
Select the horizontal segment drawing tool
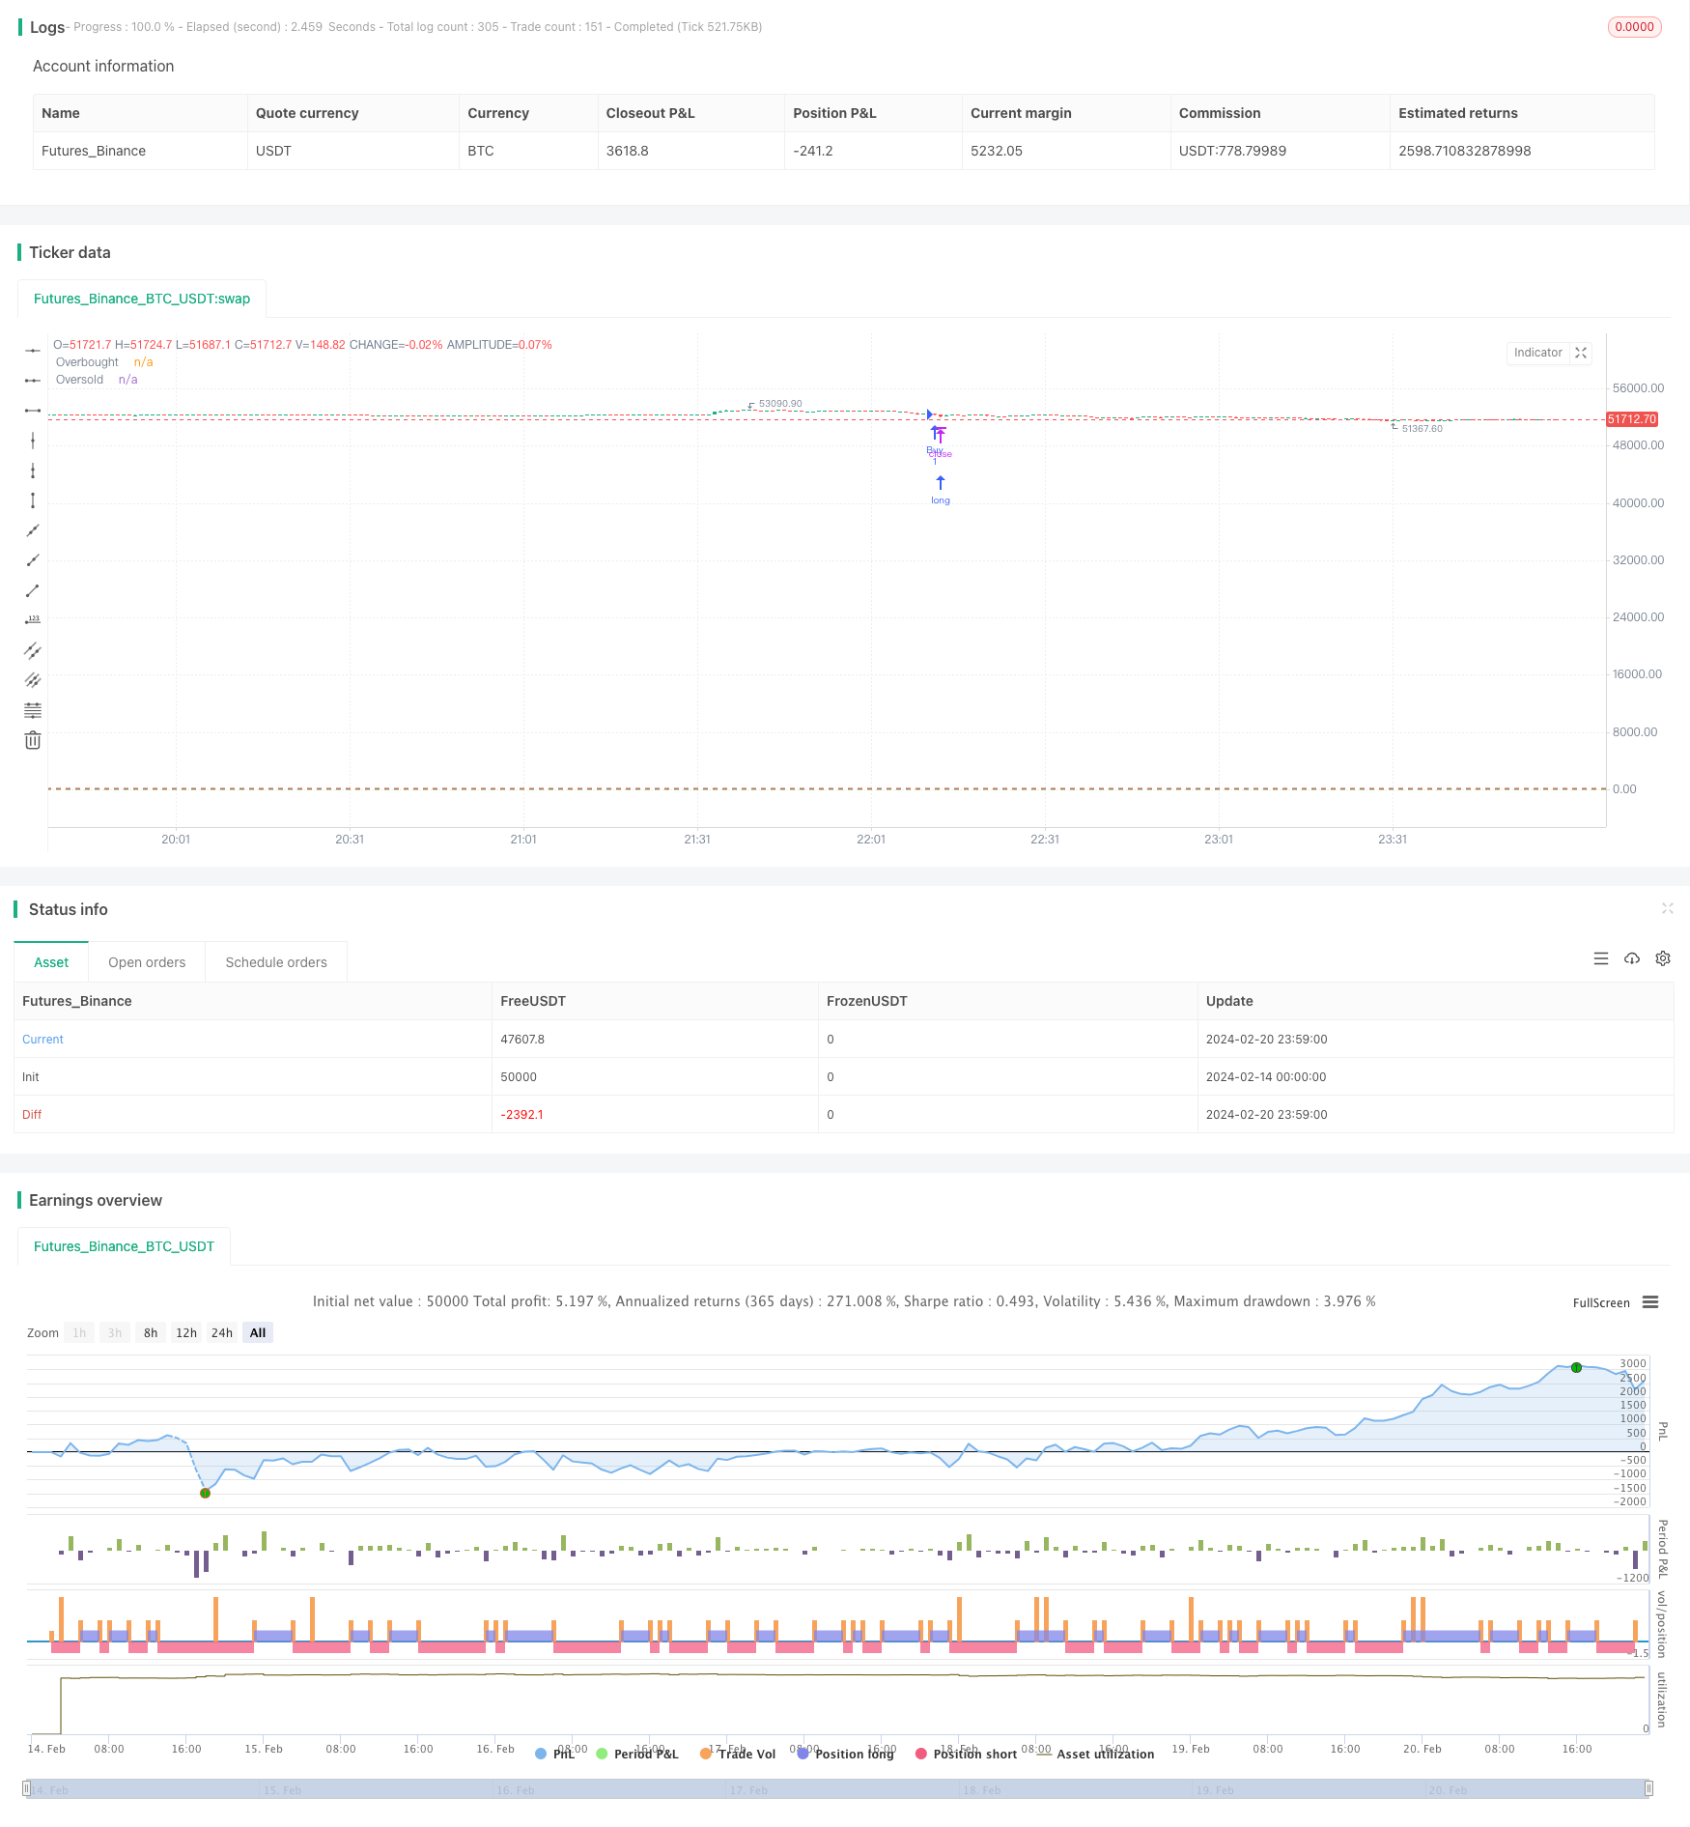pos(33,411)
